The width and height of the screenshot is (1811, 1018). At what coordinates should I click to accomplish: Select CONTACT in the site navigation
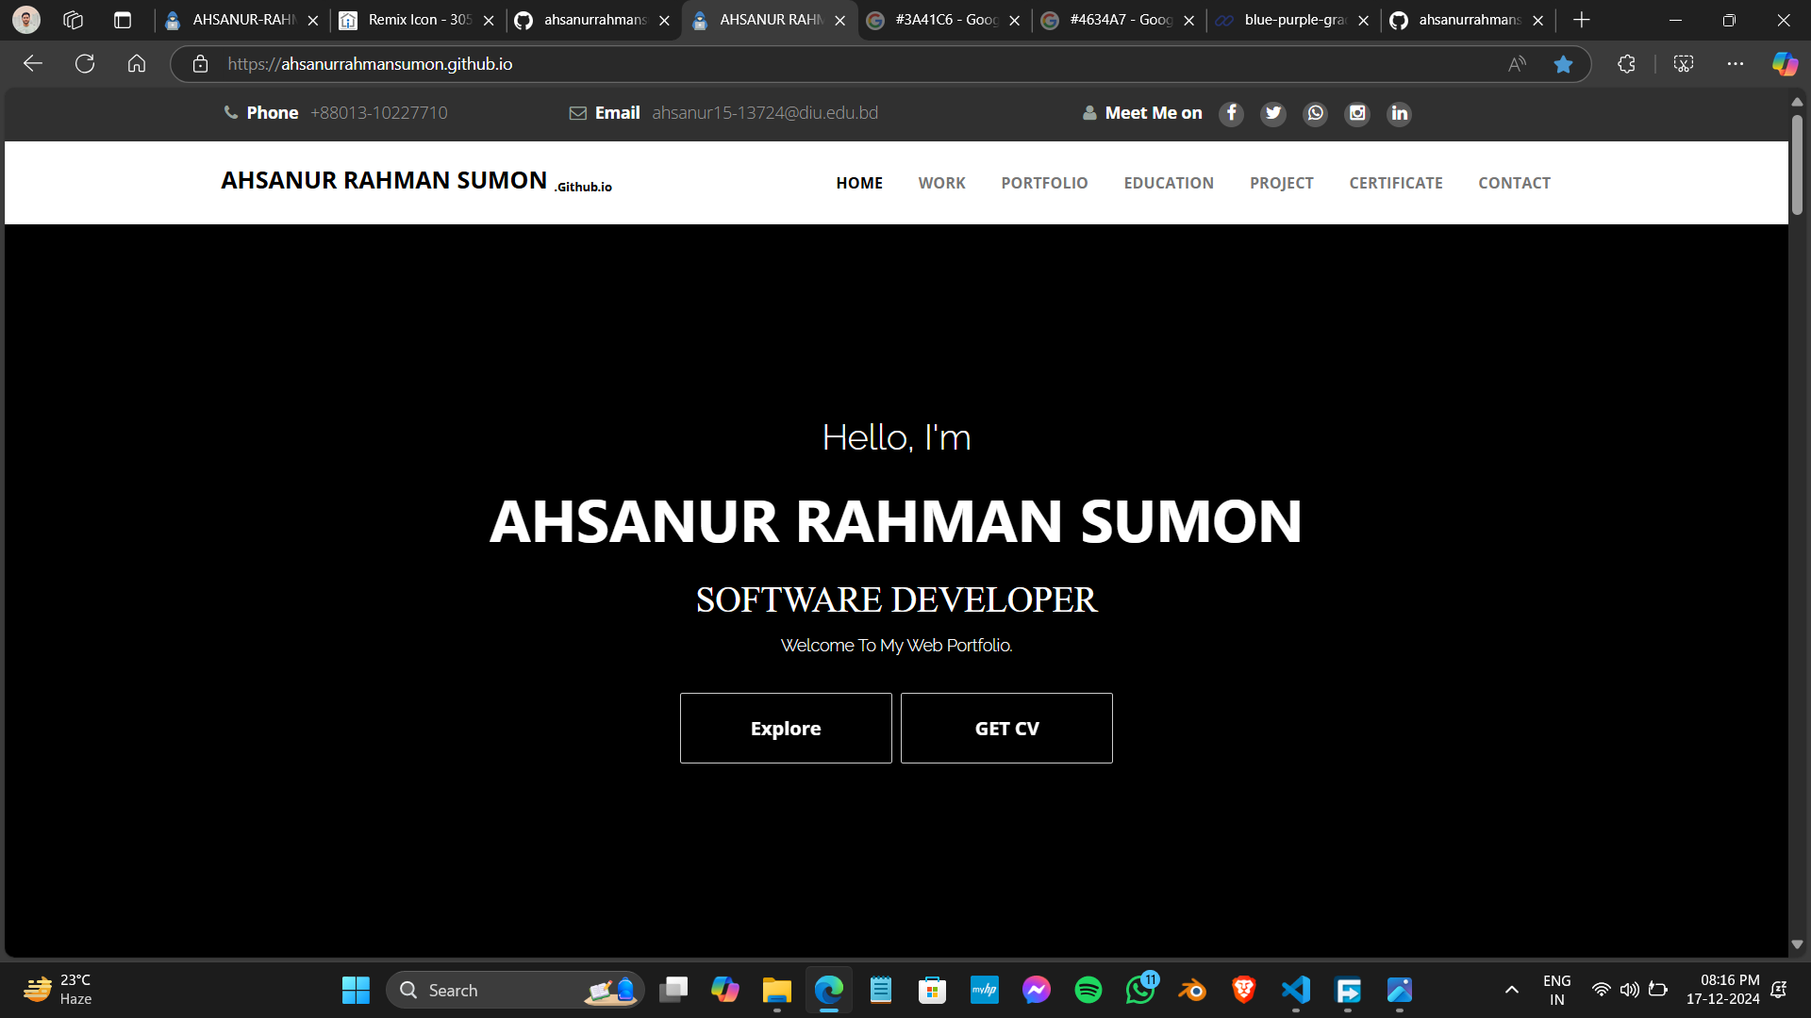tap(1515, 183)
